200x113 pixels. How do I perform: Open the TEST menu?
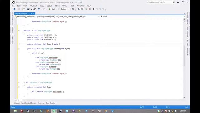(x=72, y=6)
